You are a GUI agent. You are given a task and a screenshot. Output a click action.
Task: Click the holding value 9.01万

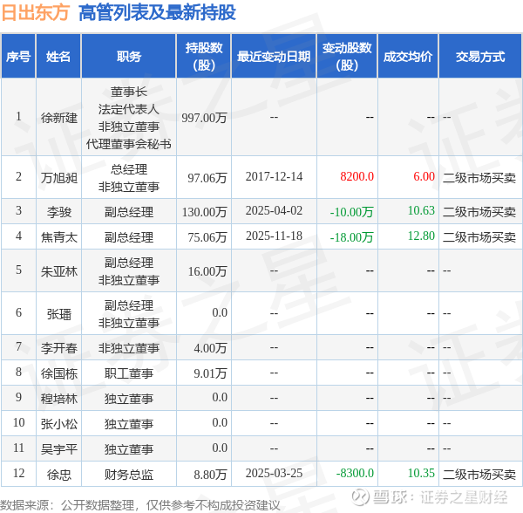click(x=210, y=373)
